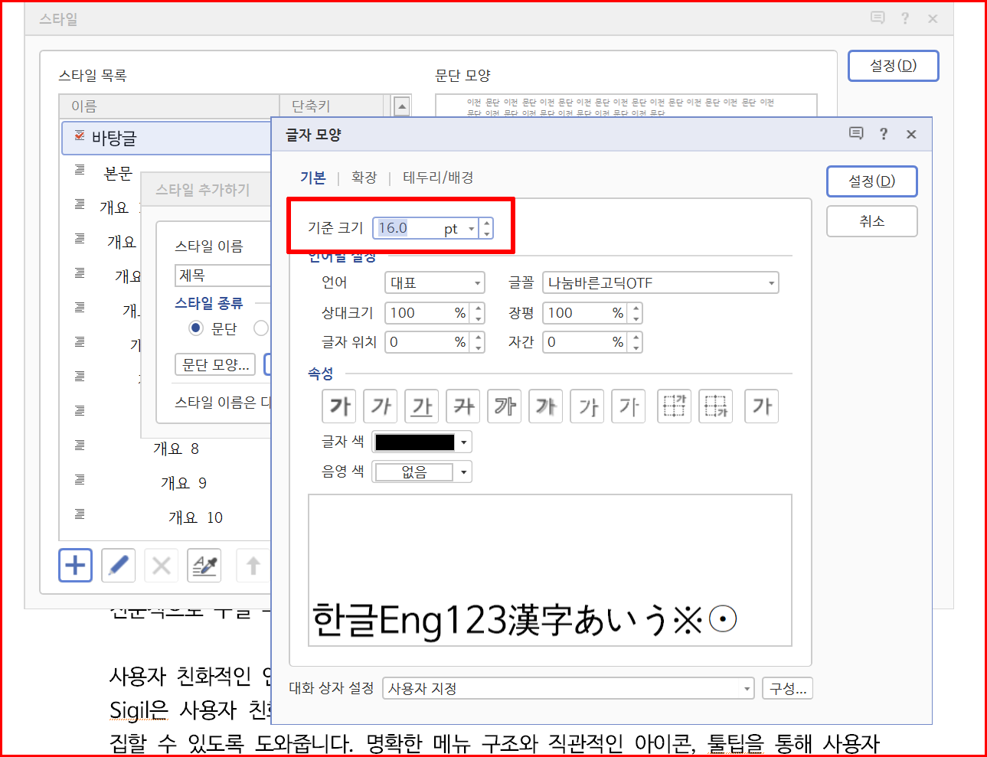Click 음영 색 없음 swatch

pos(414,472)
